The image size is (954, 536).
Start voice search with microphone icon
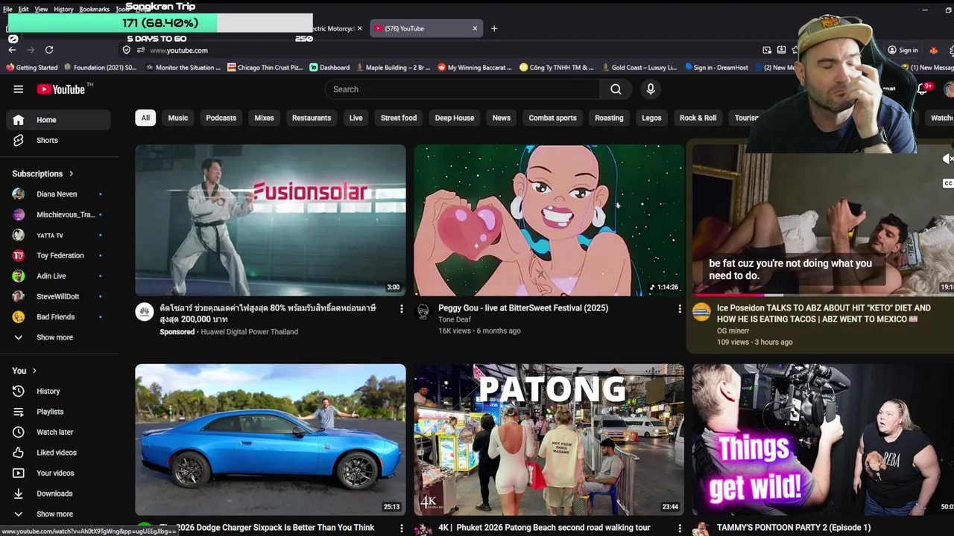click(x=651, y=89)
